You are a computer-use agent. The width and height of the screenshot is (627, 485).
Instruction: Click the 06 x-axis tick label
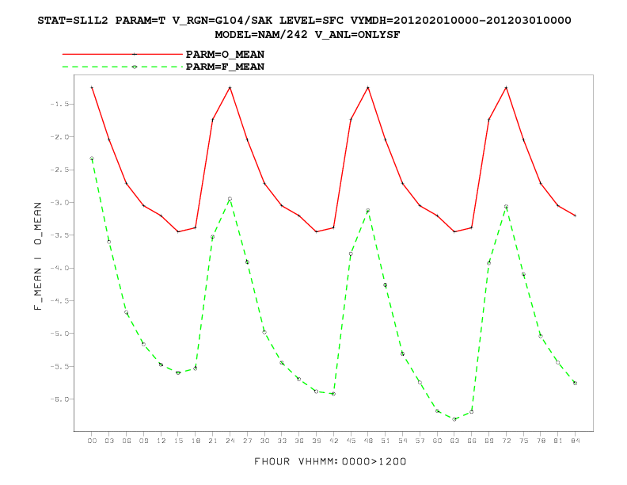(x=127, y=441)
